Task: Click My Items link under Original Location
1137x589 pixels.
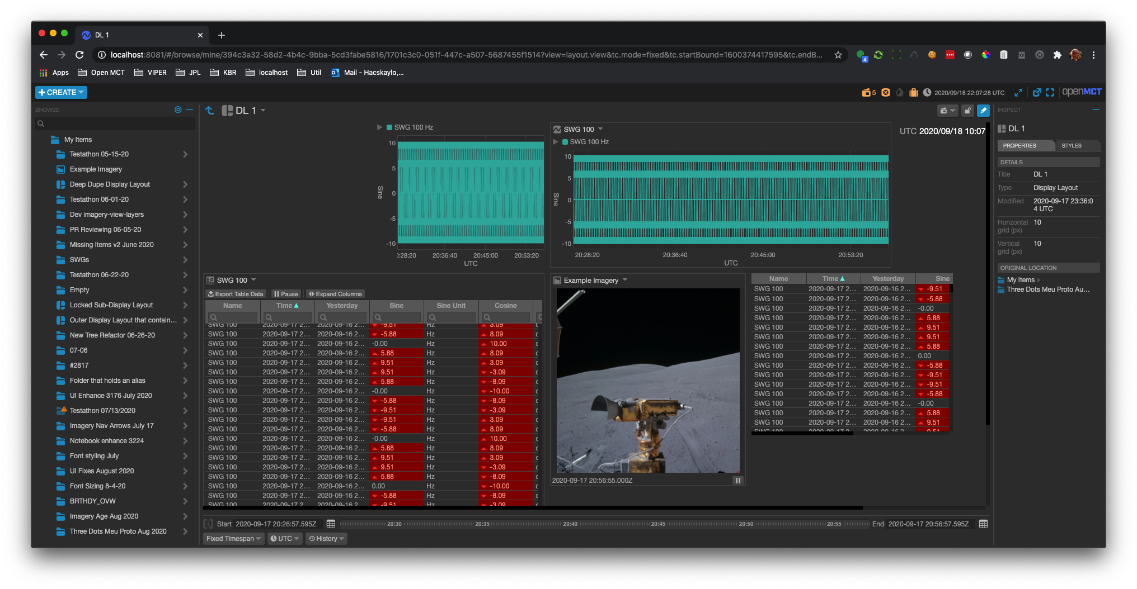Action: (x=1021, y=280)
